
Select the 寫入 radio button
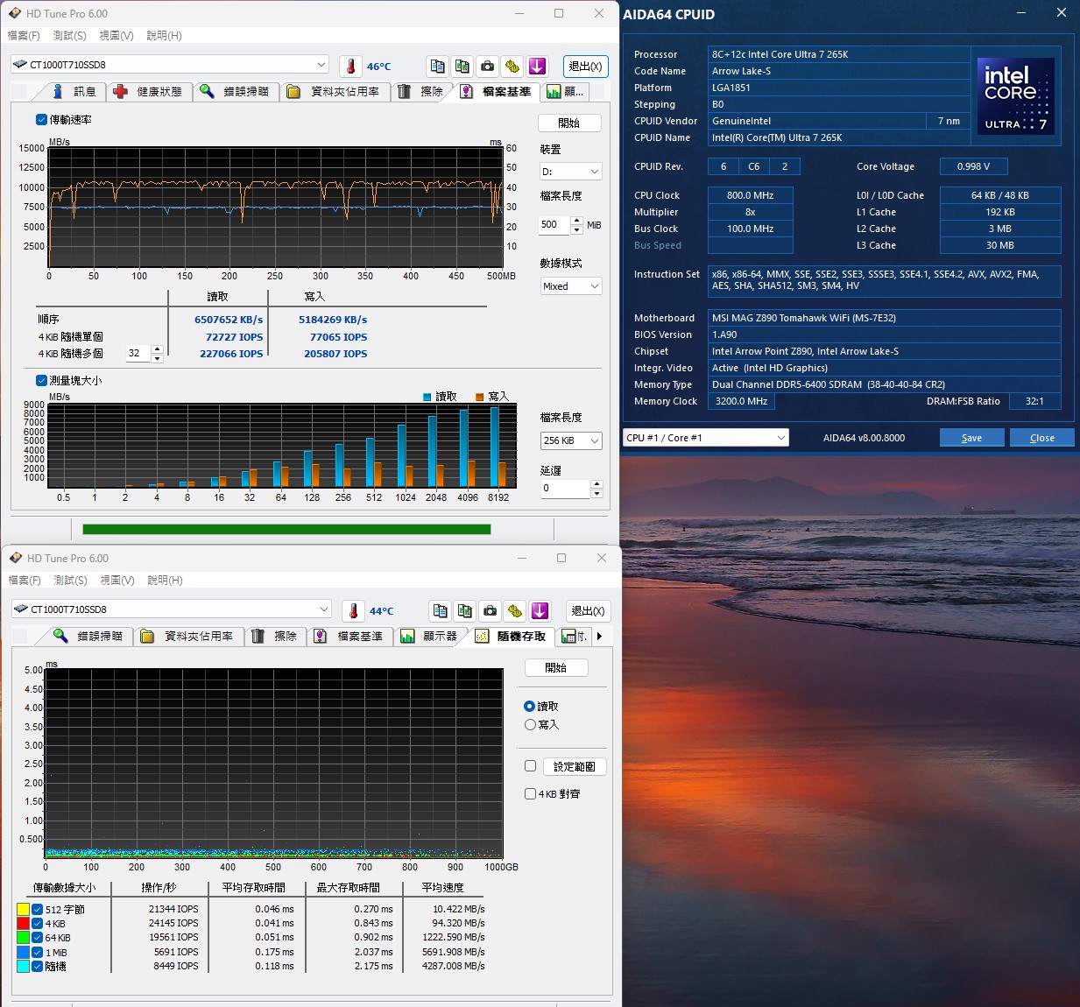point(530,725)
